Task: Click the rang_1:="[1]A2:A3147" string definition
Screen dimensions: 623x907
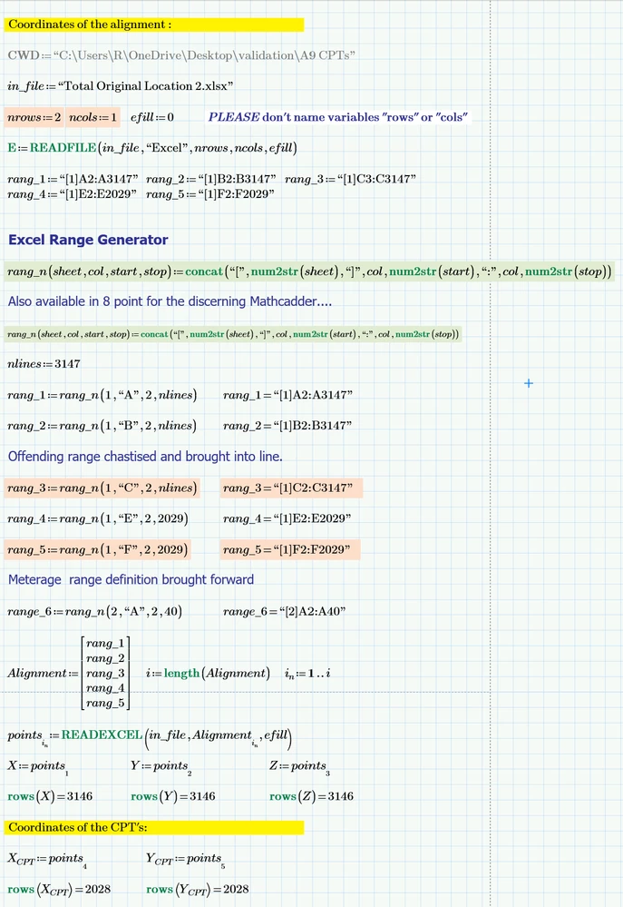Action: pyautogui.click(x=73, y=180)
